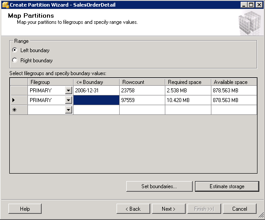
Task: Open filegroup dropdown in first row
Action: [x=68, y=90]
